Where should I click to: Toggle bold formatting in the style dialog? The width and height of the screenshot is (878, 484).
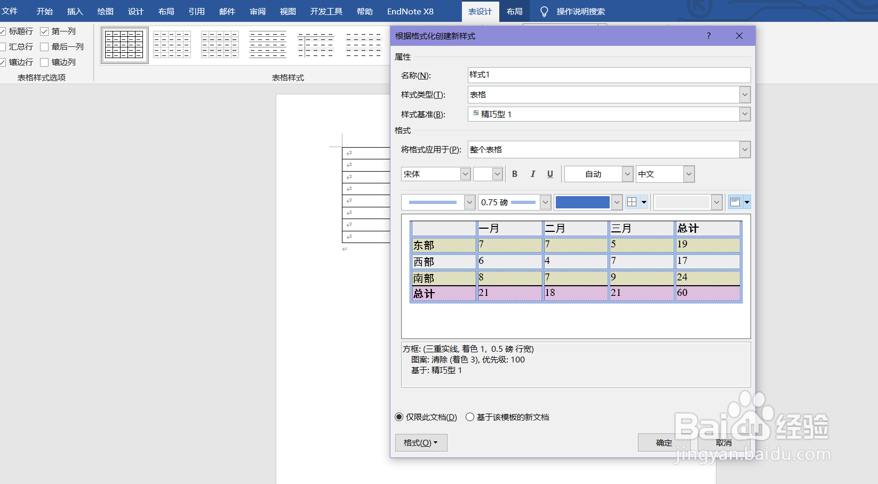tap(514, 174)
